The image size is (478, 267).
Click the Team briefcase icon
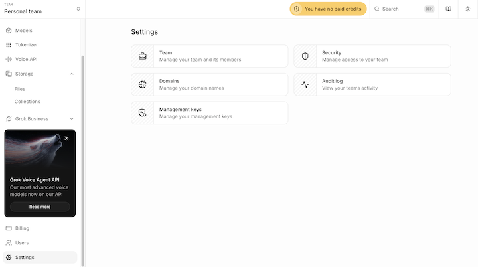point(142,56)
